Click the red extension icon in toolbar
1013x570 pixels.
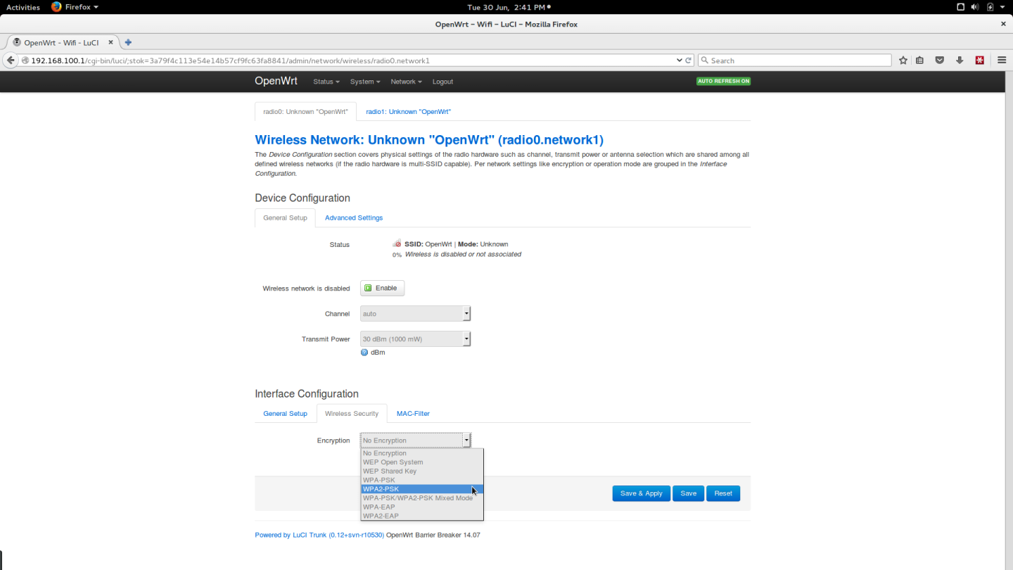tap(979, 61)
